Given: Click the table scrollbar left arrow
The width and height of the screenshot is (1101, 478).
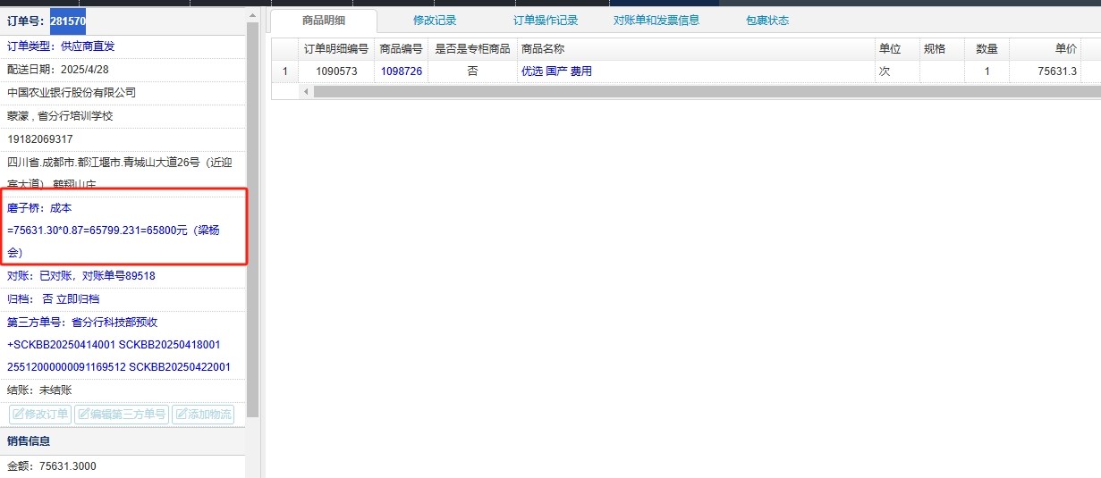Looking at the screenshot, I should 306,91.
